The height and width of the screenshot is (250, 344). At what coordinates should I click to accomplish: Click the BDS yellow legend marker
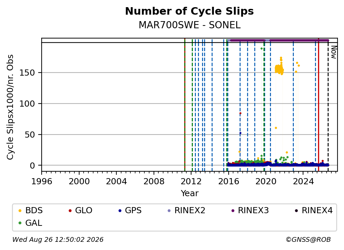click(20, 210)
